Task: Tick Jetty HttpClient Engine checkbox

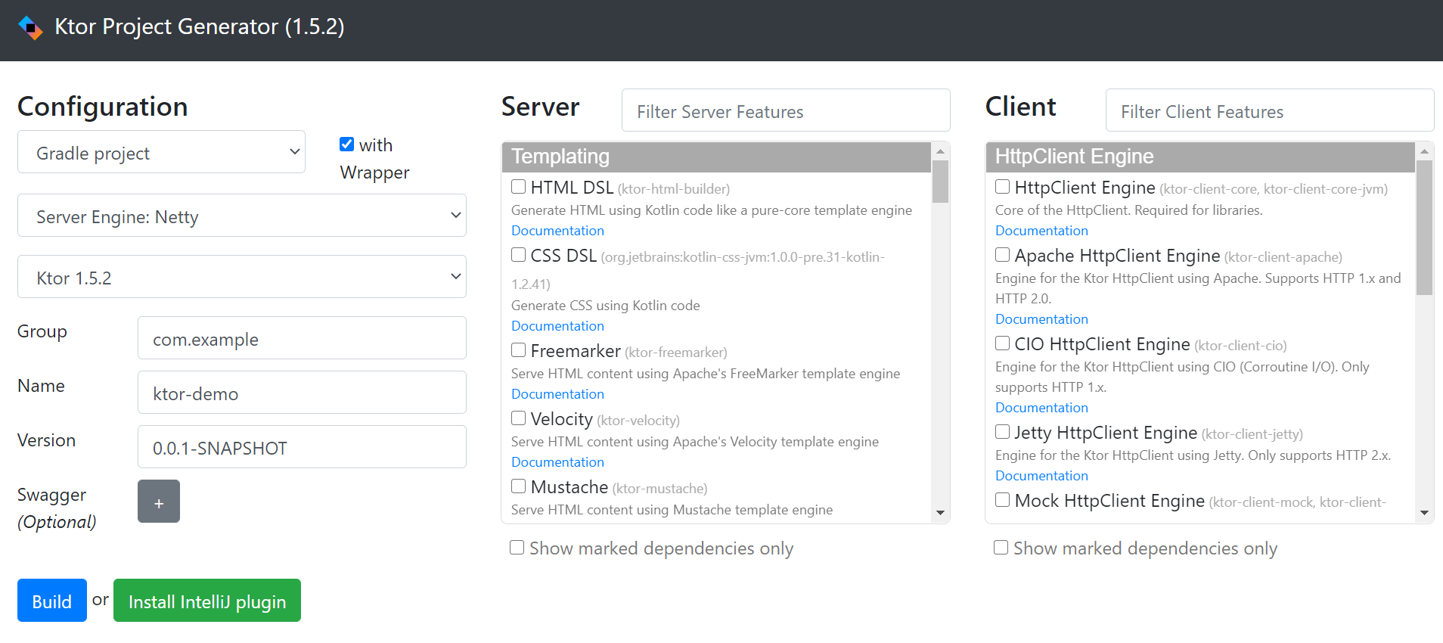Action: pyautogui.click(x=1003, y=432)
